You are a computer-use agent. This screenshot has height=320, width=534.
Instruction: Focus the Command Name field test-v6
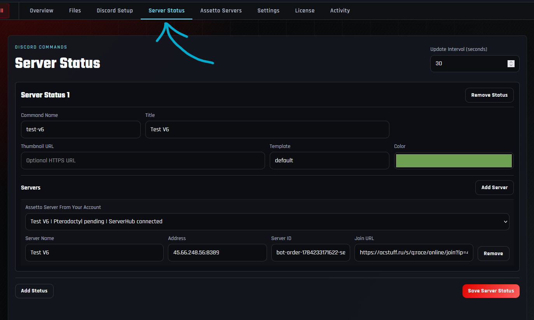coord(80,129)
